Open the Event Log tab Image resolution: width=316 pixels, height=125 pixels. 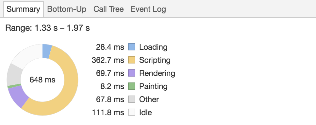pos(148,9)
